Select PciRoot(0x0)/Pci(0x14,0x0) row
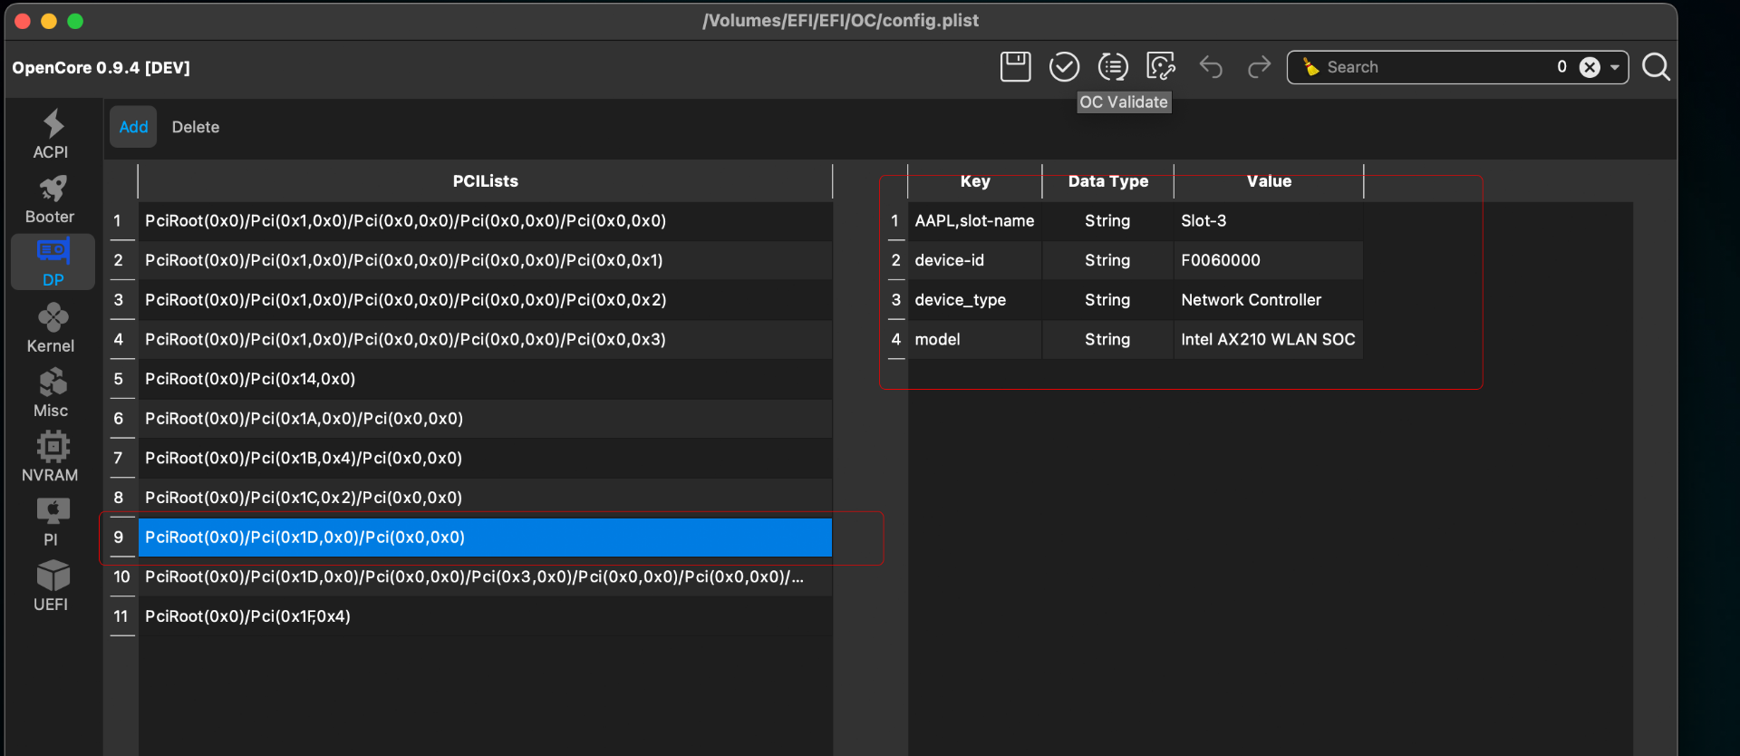Image resolution: width=1740 pixels, height=756 pixels. (485, 379)
